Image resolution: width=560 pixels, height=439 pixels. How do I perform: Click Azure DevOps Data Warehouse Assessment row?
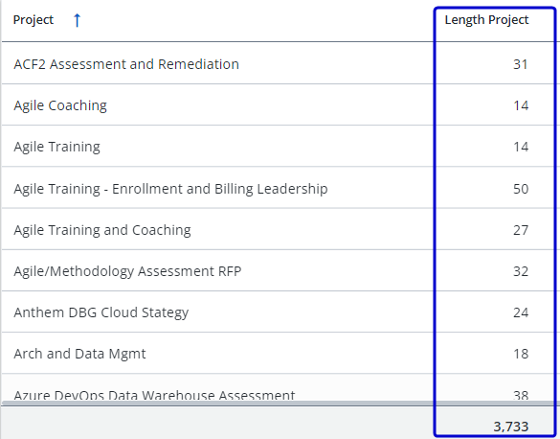280,387
